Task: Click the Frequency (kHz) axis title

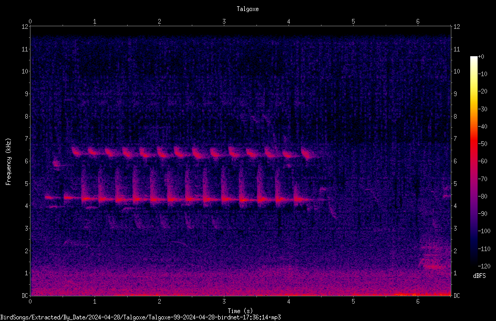Action: pos(8,162)
